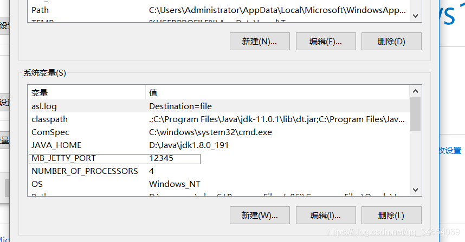This screenshot has width=465, height=242.
Task: Select the ComSpec variable row
Action: click(x=219, y=132)
